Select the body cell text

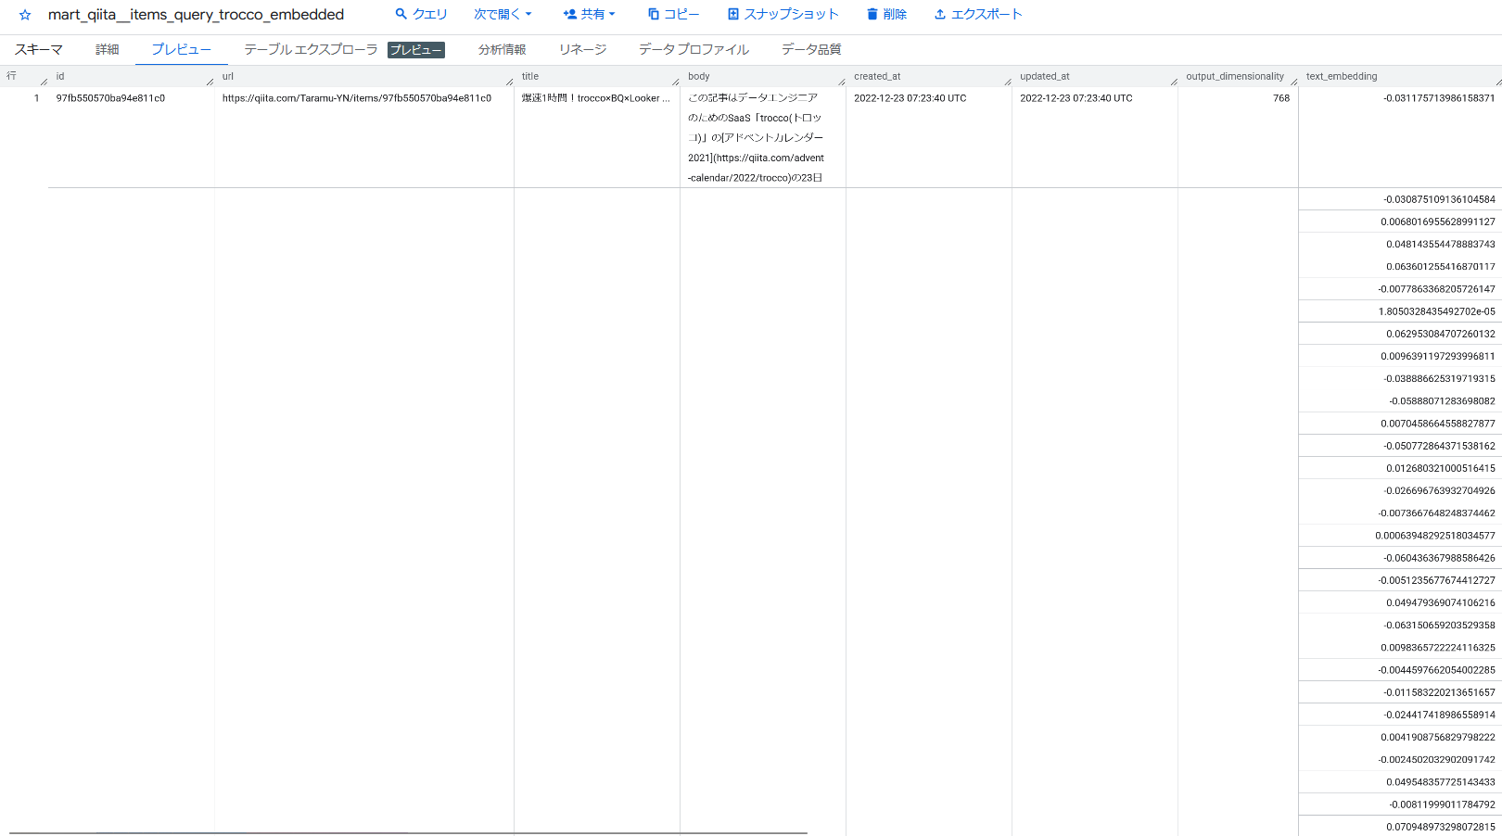point(756,137)
